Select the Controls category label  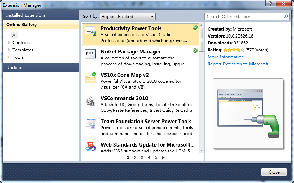pyautogui.click(x=21, y=43)
